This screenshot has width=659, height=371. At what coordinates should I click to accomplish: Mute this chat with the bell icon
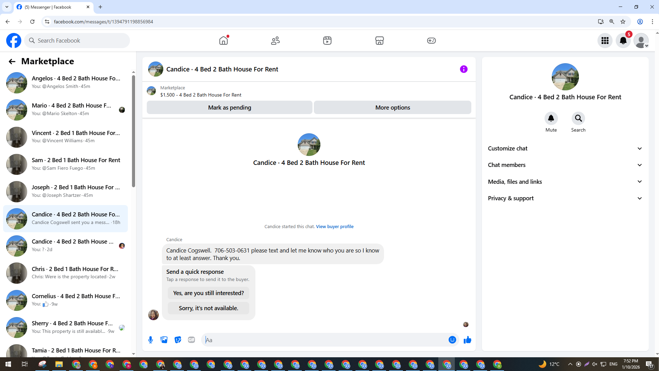pyautogui.click(x=551, y=118)
